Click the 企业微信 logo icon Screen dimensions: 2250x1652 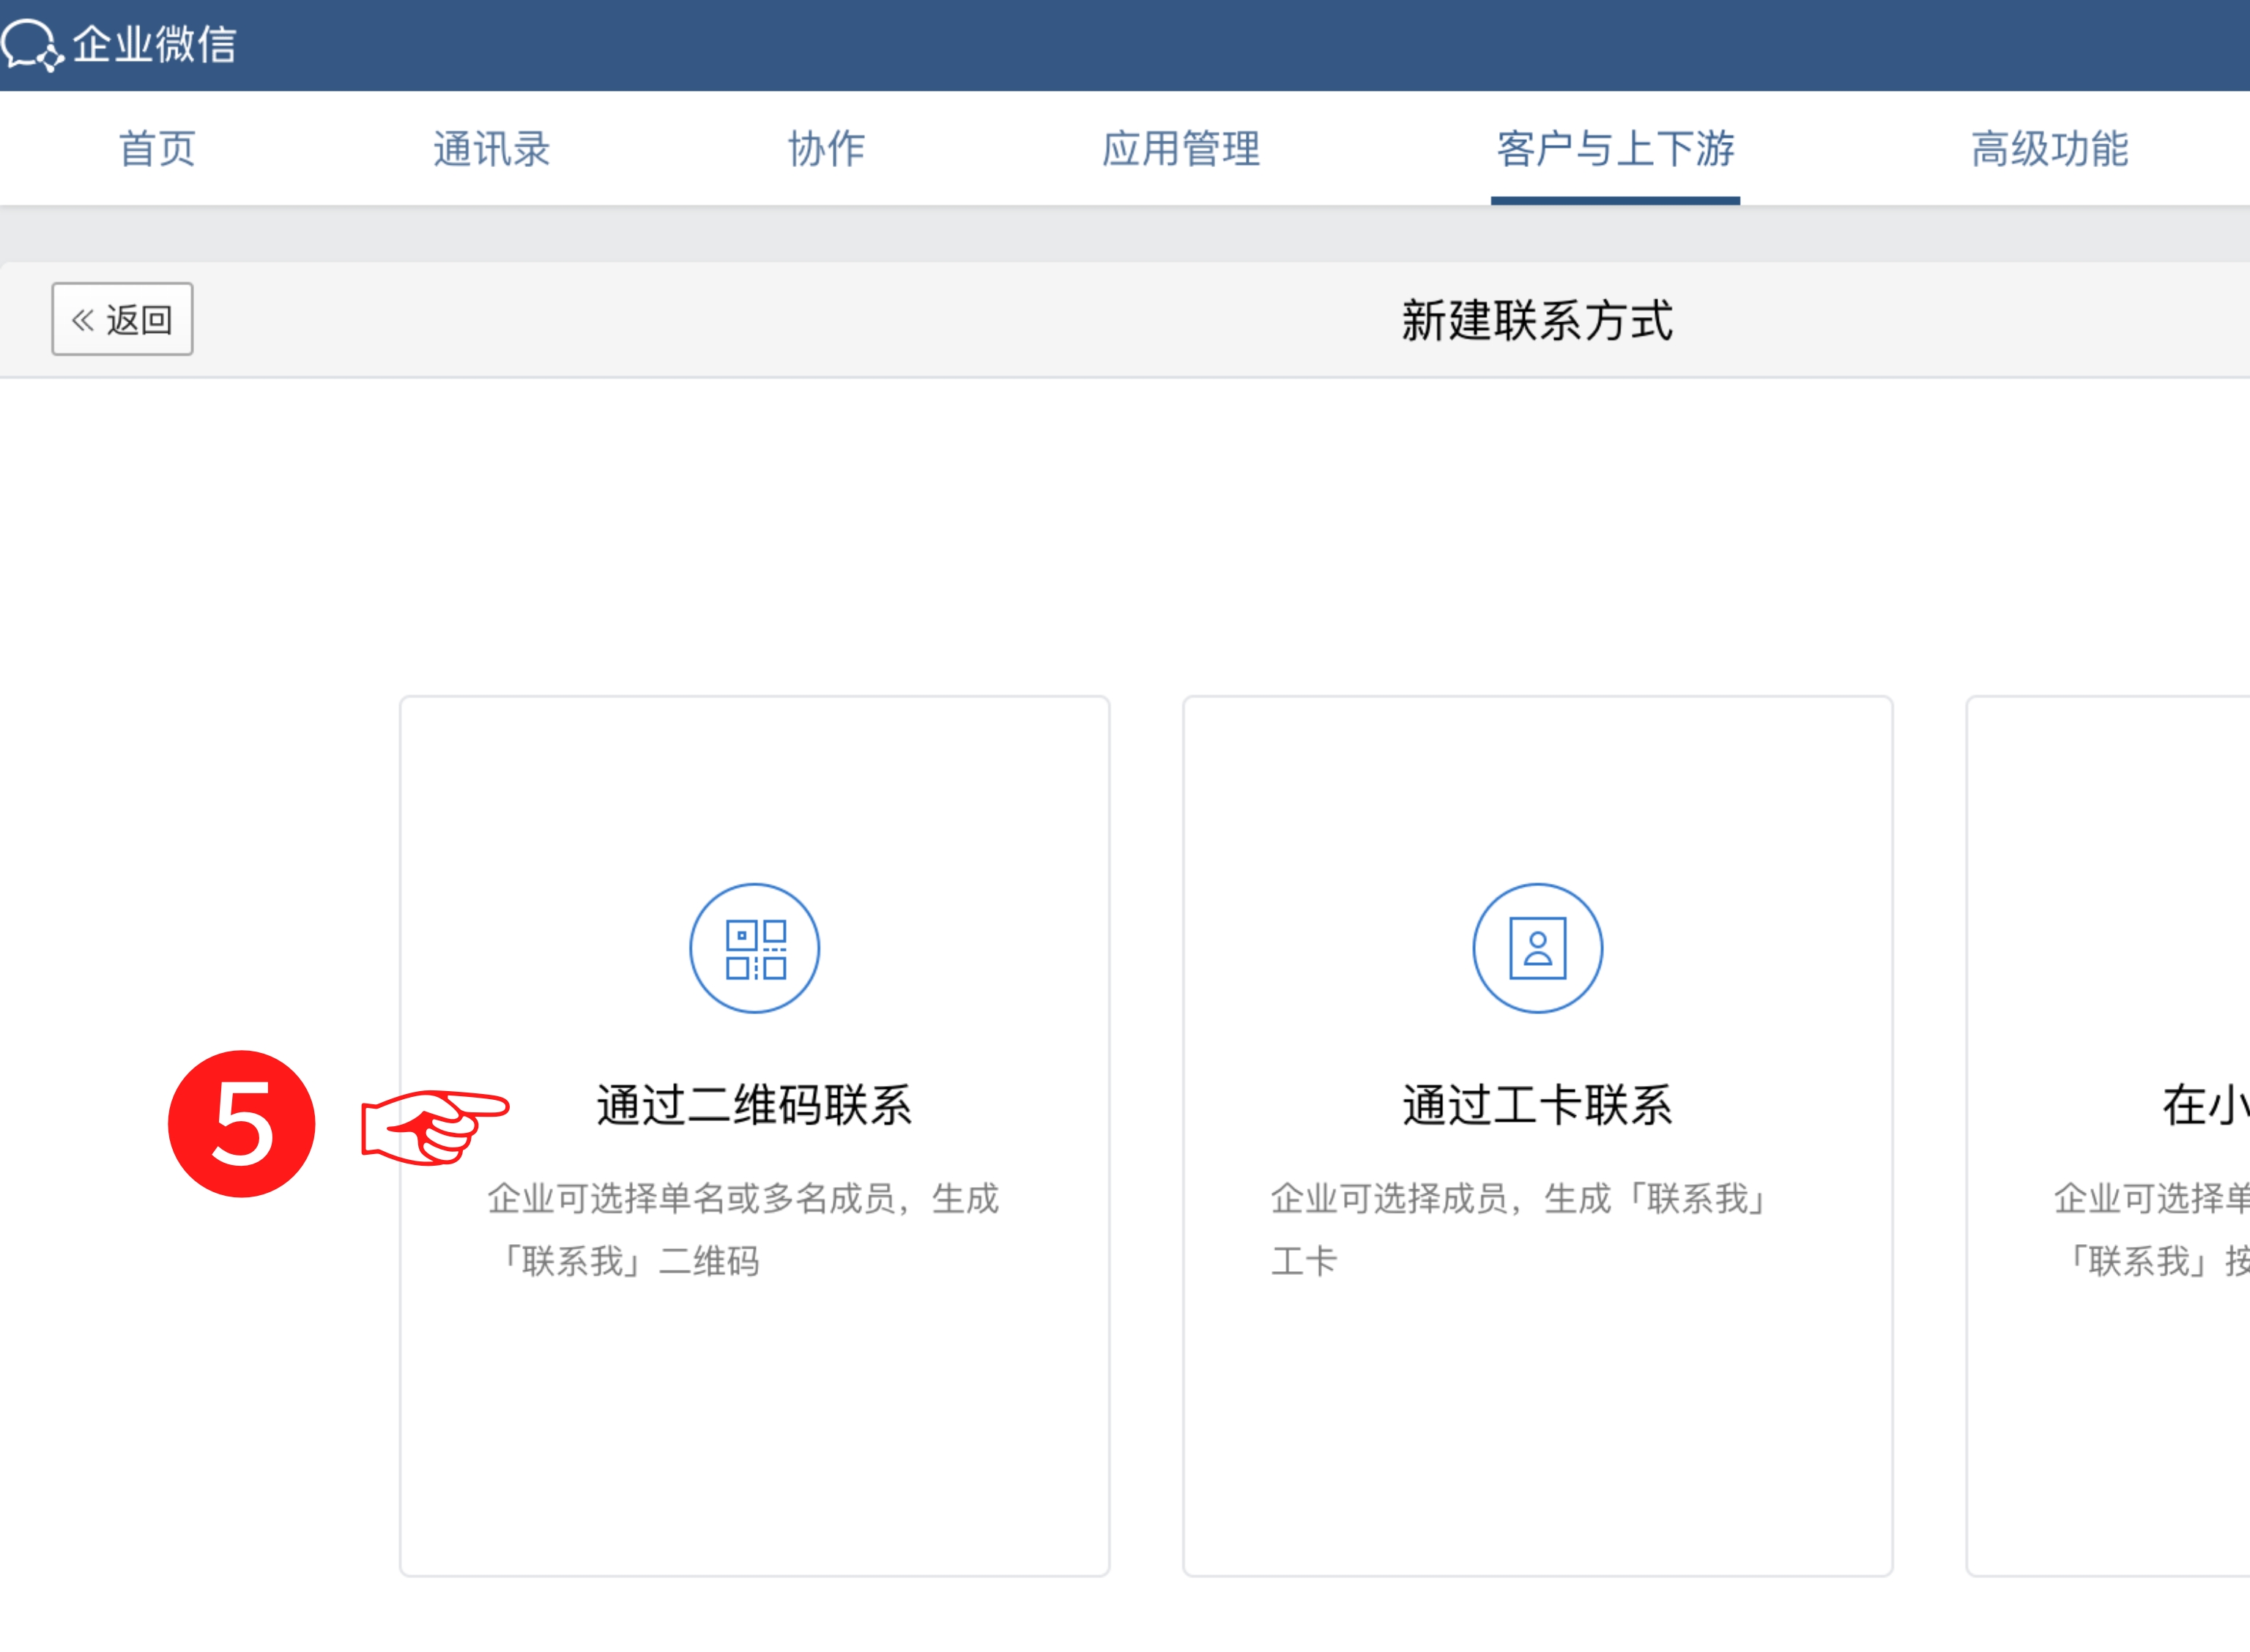(x=32, y=45)
